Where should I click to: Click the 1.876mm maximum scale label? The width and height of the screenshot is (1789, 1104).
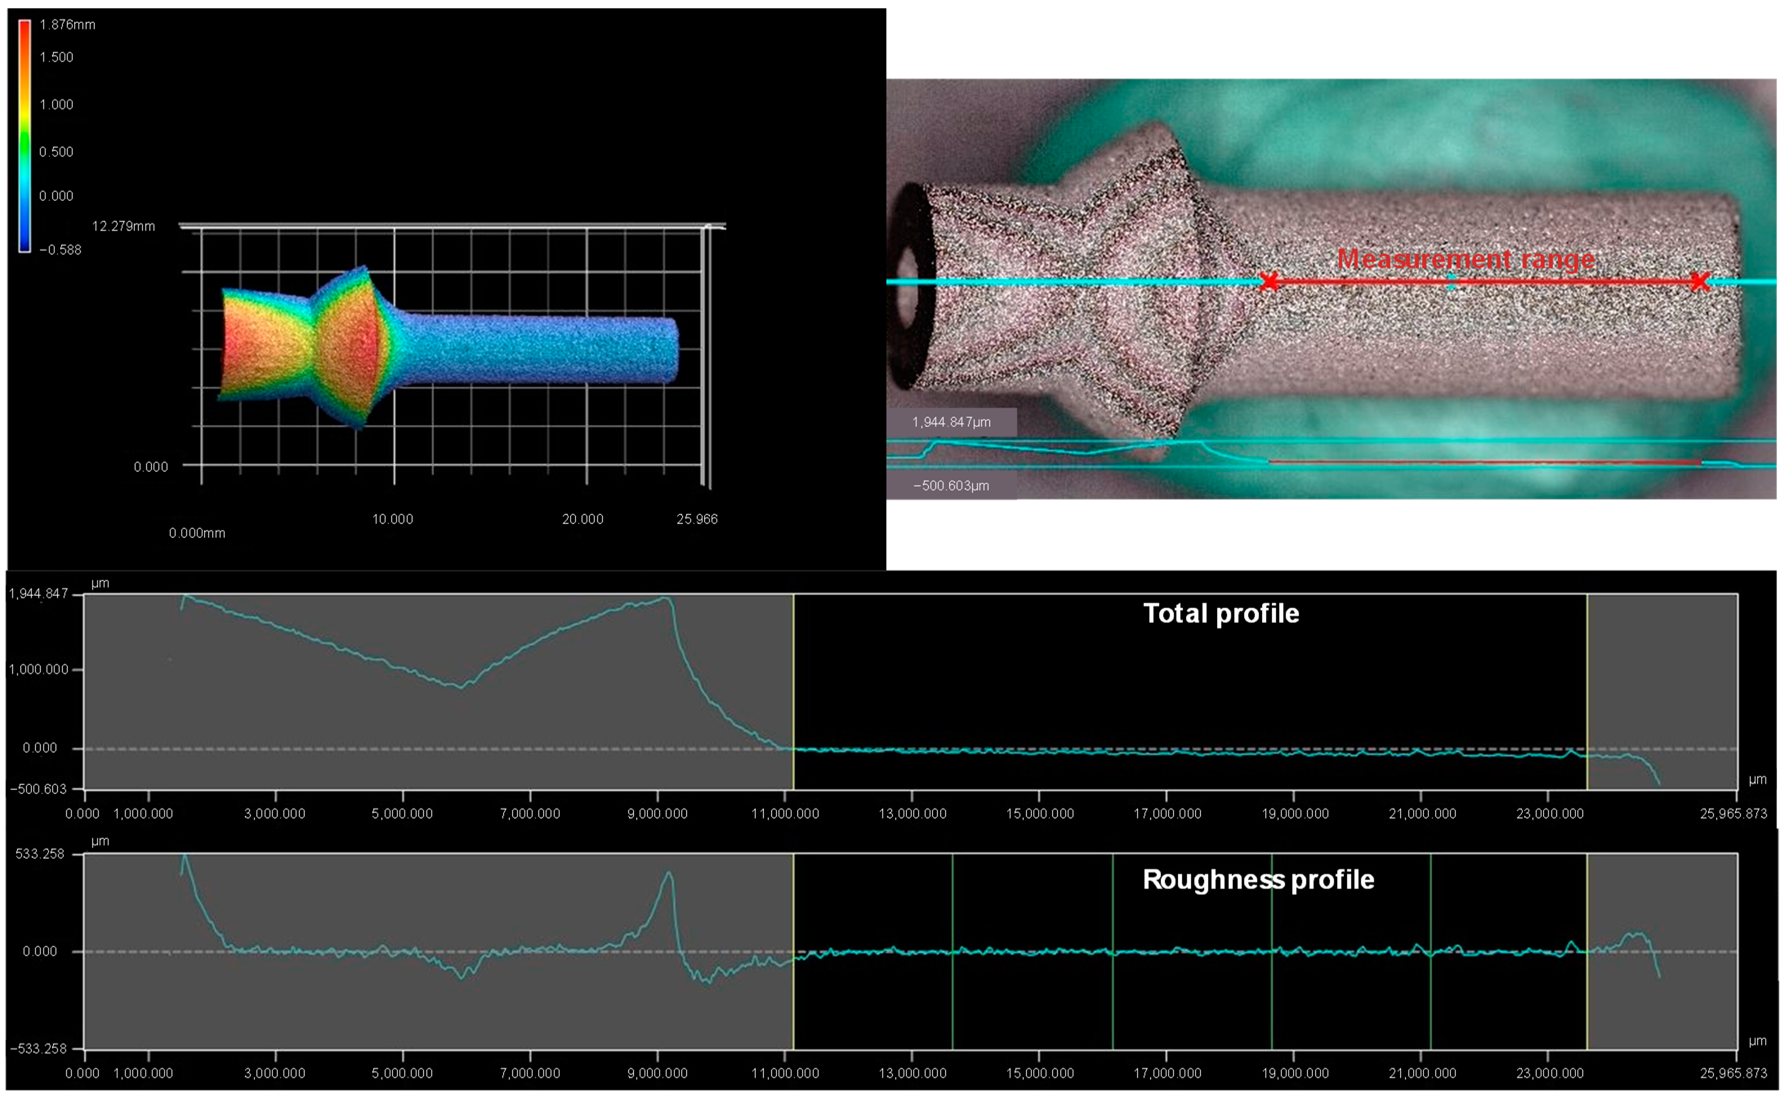67,25
